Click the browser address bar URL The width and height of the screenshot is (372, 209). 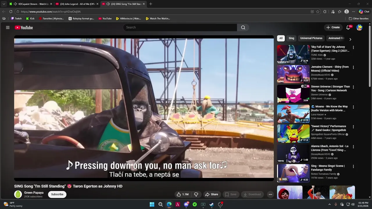51,12
